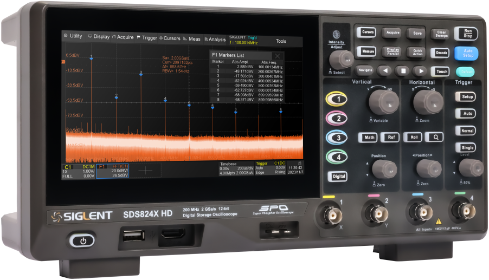This screenshot has width=489, height=280.
Task: Open the Analysis menu
Action: 215,39
